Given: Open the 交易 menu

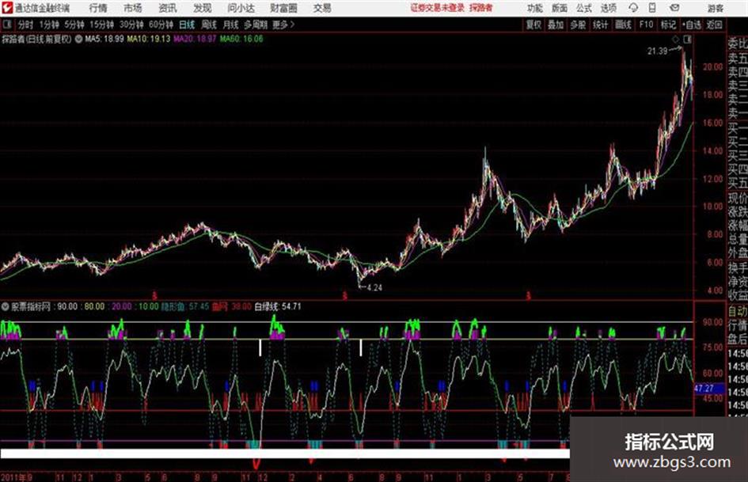Looking at the screenshot, I should (322, 8).
